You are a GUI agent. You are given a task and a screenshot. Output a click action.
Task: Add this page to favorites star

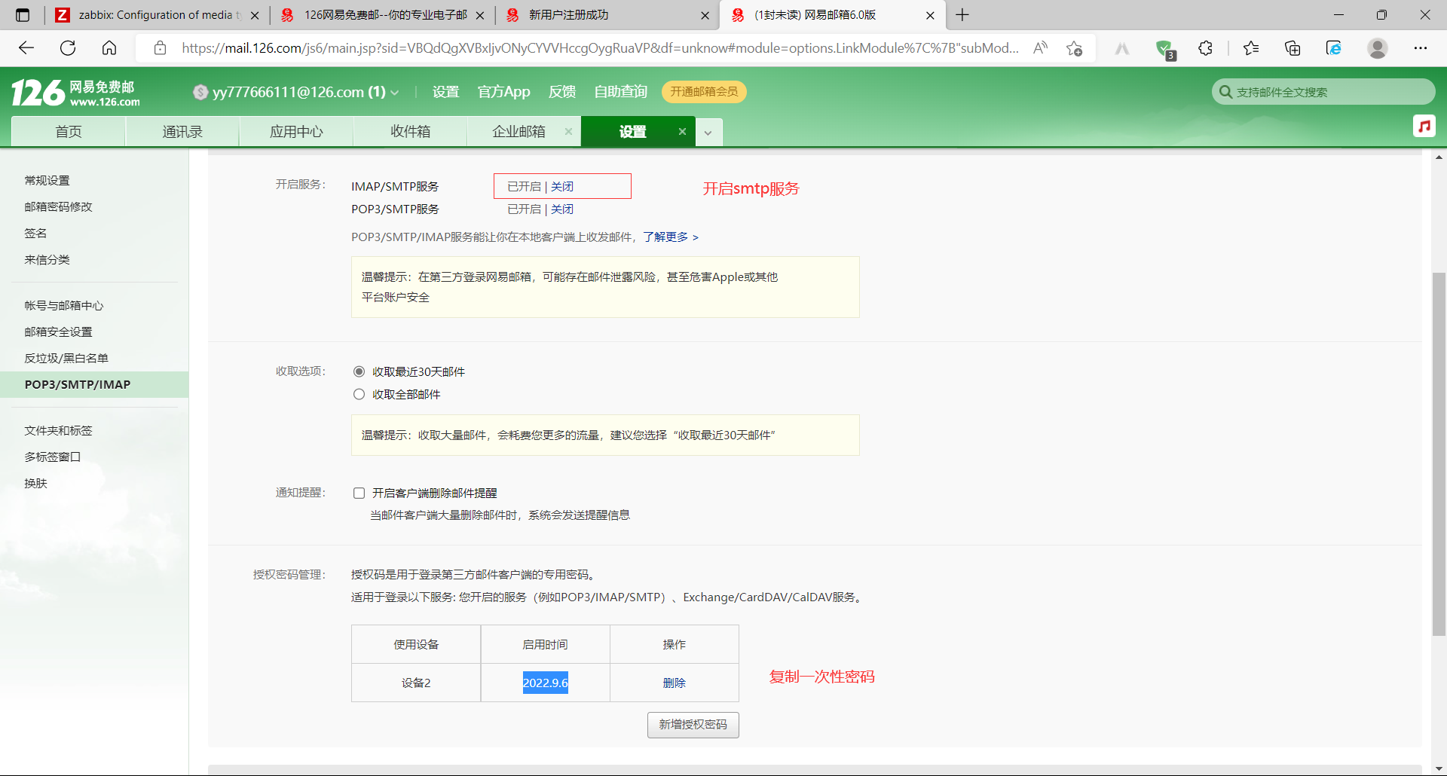(x=1074, y=48)
